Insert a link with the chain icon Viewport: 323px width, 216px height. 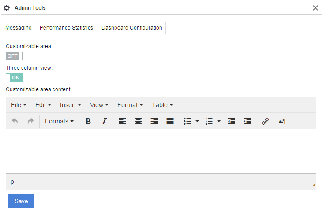pos(265,121)
